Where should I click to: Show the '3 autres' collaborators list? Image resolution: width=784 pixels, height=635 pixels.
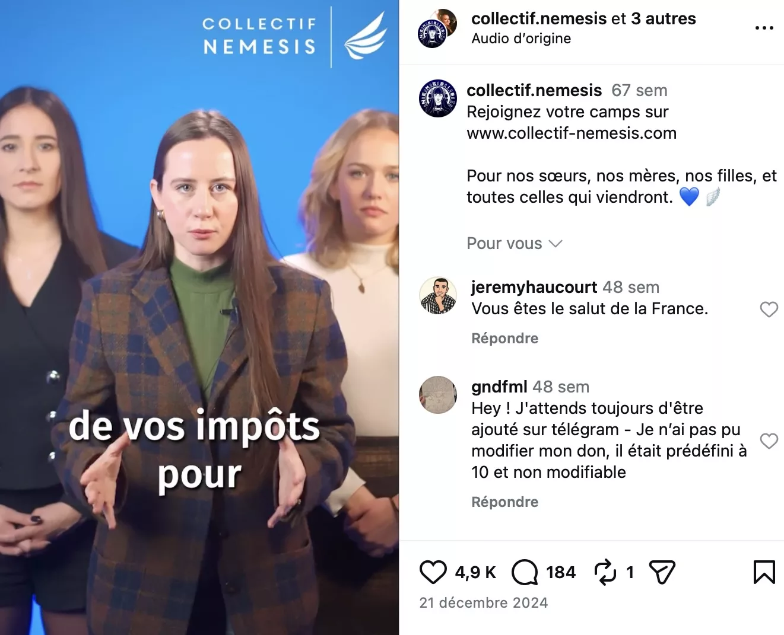click(663, 19)
